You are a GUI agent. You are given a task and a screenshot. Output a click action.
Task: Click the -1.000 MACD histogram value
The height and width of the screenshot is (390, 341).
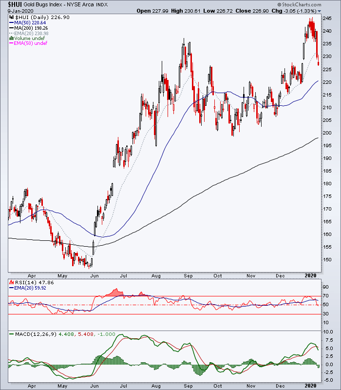coord(105,334)
